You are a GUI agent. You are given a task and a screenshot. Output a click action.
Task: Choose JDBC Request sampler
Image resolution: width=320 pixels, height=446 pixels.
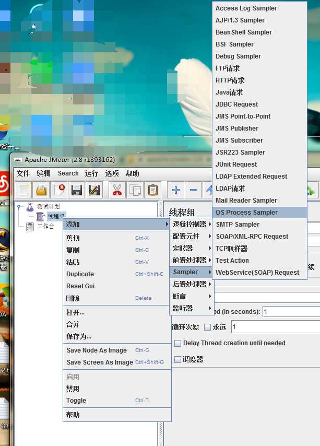[259, 104]
